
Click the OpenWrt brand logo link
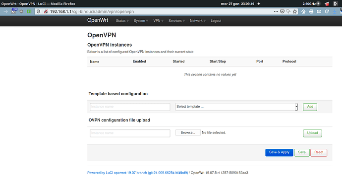(98, 20)
